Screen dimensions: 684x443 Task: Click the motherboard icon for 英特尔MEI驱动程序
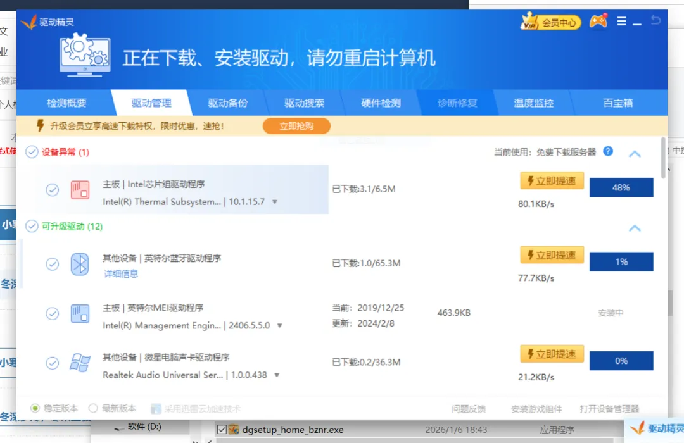coord(80,313)
